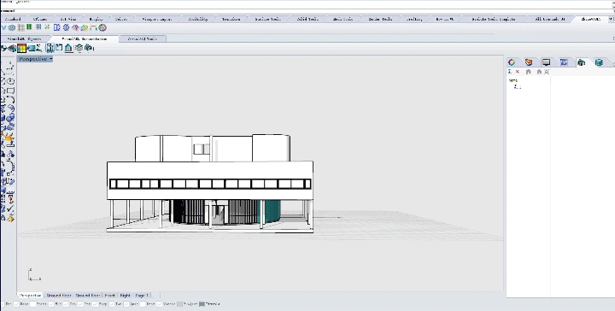615x311 pixels.
Task: Switch to the Mesh Tools toolbar tab
Action: point(343,19)
